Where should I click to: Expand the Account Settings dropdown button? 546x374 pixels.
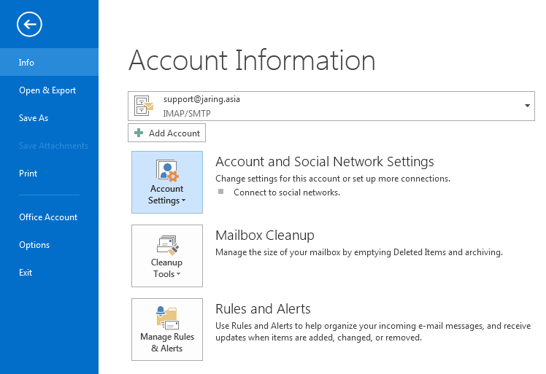(167, 182)
